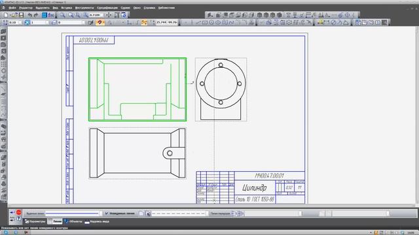The height and width of the screenshot is (235, 419).
Task: Open the visible lines style dropdown
Action: click(100, 213)
